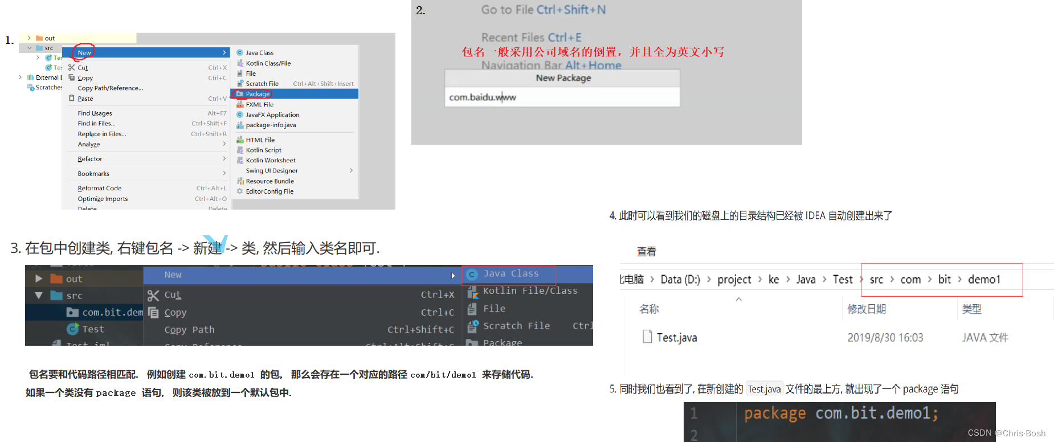
Task: Click the New Package name input field
Action: (562, 97)
